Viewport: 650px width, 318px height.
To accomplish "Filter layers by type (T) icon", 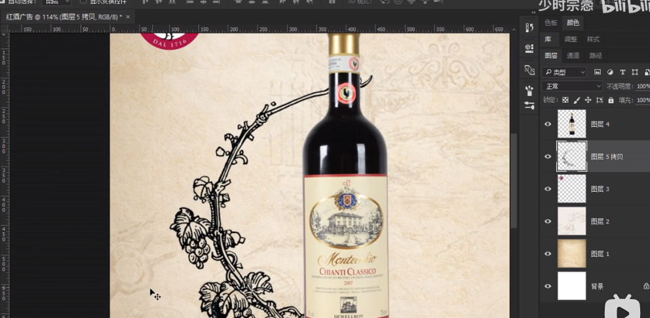I will point(622,72).
